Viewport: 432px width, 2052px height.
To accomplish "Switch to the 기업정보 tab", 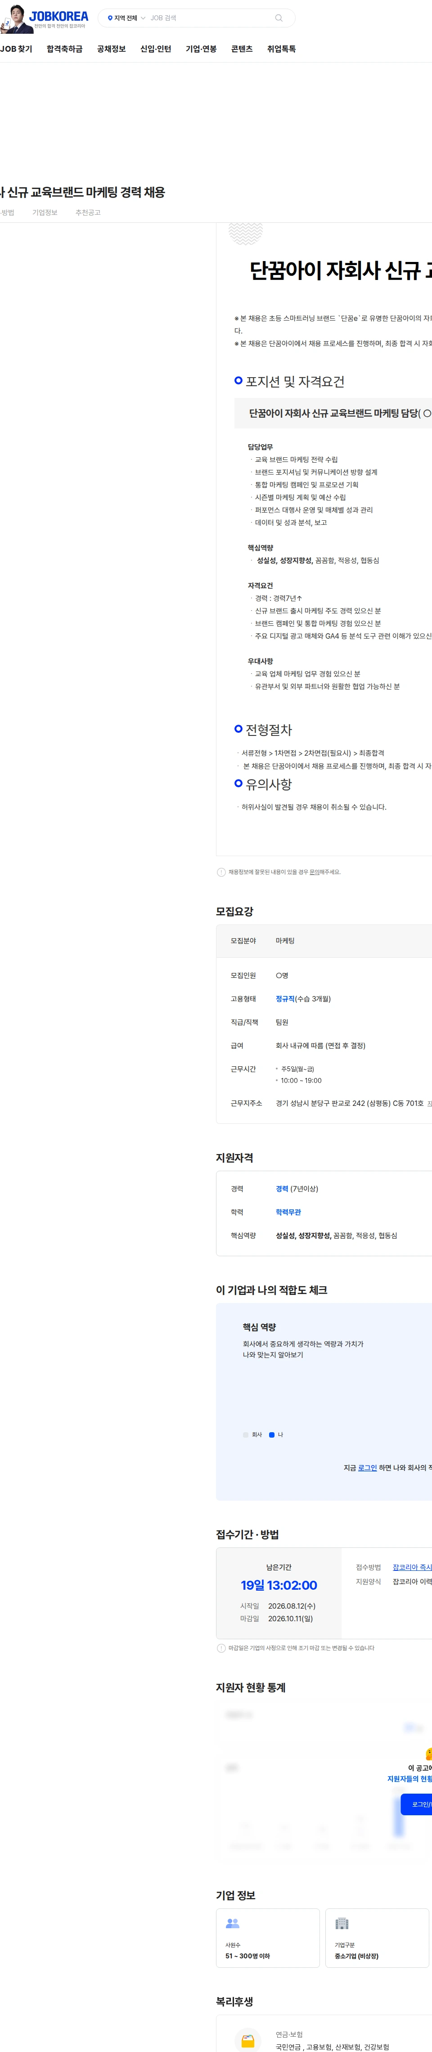I will pyautogui.click(x=45, y=213).
